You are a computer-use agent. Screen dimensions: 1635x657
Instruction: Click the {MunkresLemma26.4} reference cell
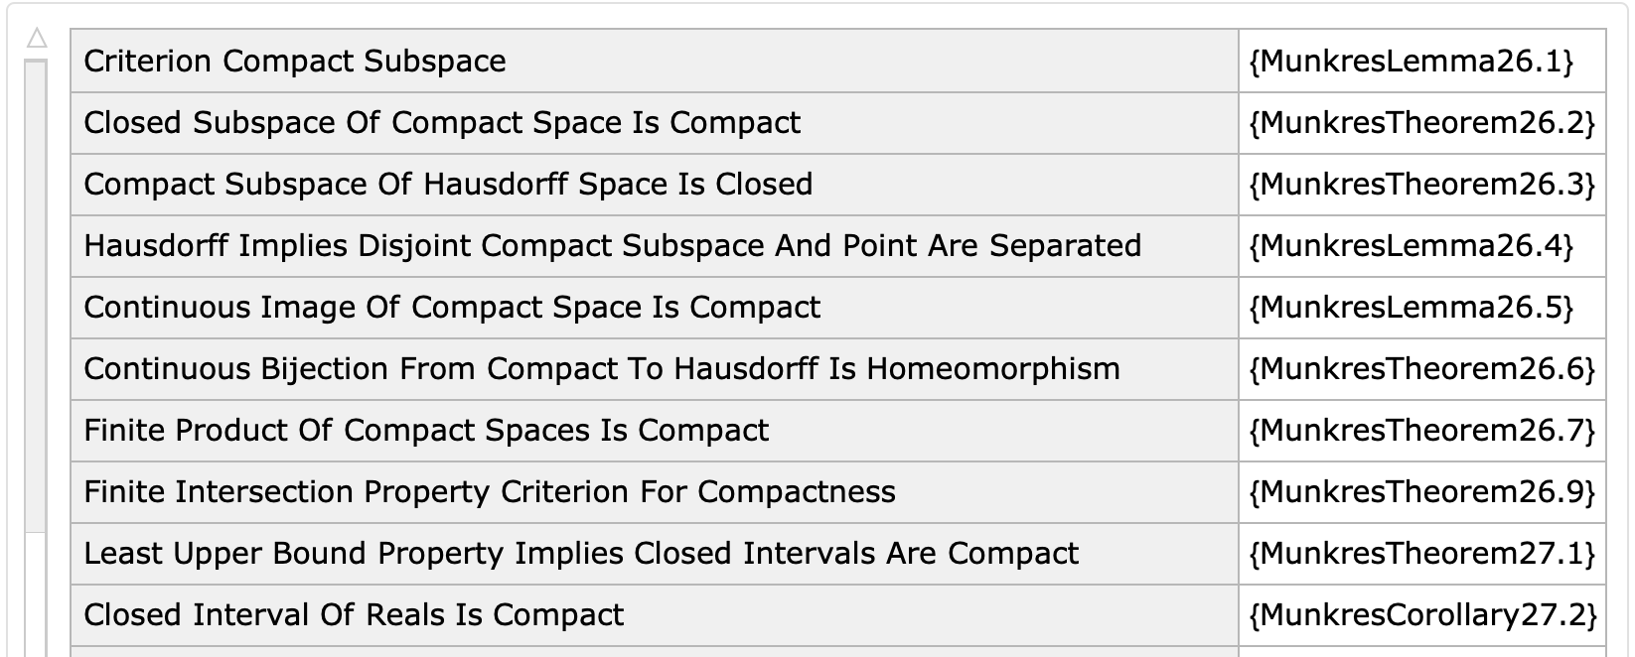pos(1411,246)
